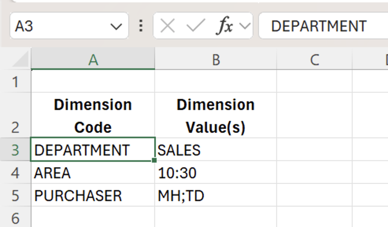Screen dimensions: 388x227
Task: Select row 5 header
Action: tap(15, 196)
